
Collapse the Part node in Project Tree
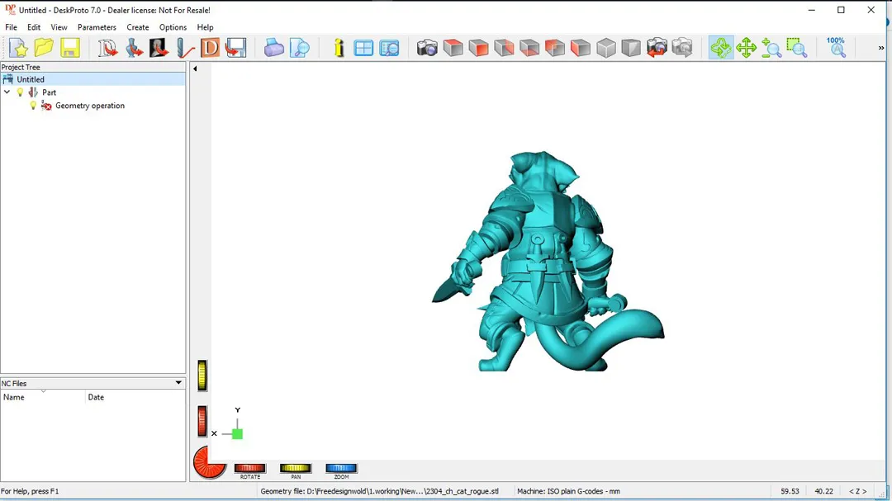(7, 92)
